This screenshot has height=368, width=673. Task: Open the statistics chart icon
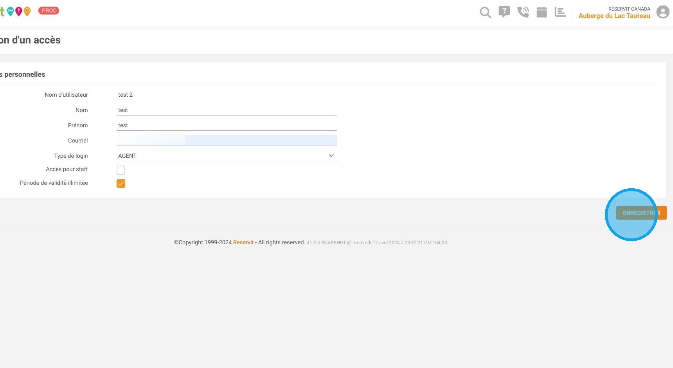click(x=560, y=12)
